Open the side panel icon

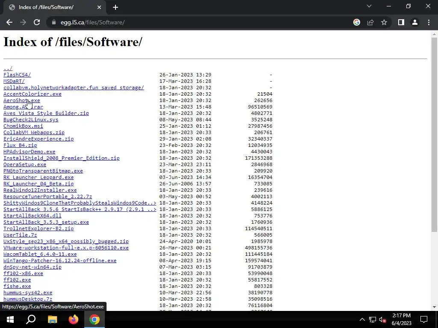point(401,22)
